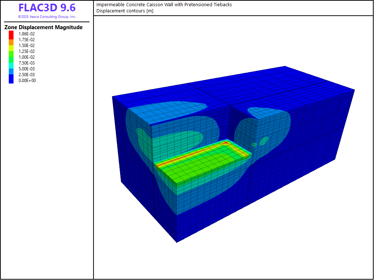Select the Displacement contours [m] subtitle
Image resolution: width=374 pixels, height=280 pixels.
point(125,11)
